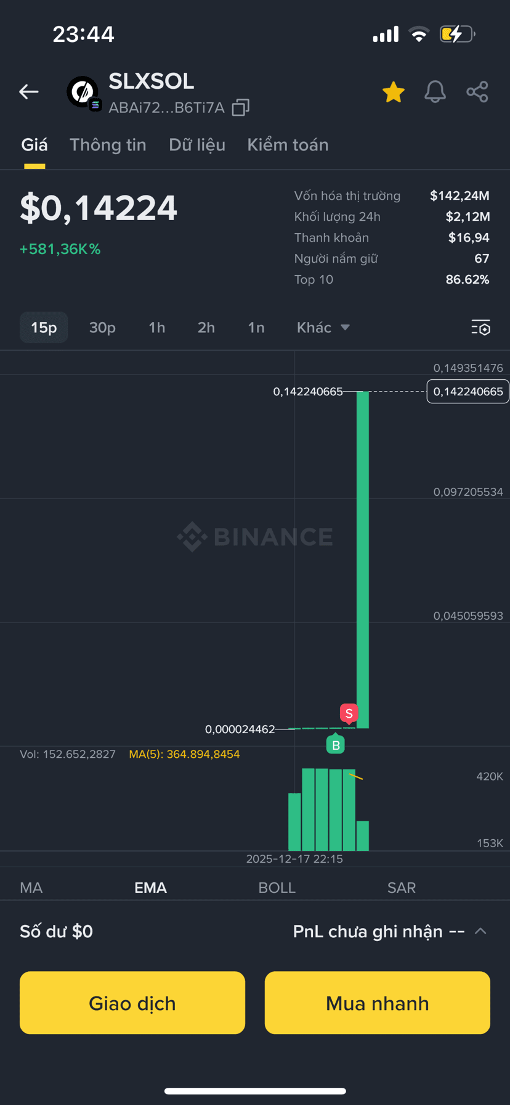Tap the 23:44 clock
This screenshot has height=1105, width=510.
(x=84, y=34)
